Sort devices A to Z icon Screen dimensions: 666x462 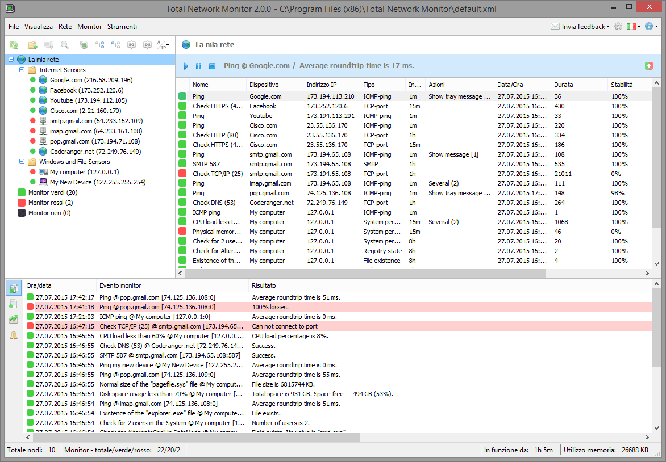131,45
